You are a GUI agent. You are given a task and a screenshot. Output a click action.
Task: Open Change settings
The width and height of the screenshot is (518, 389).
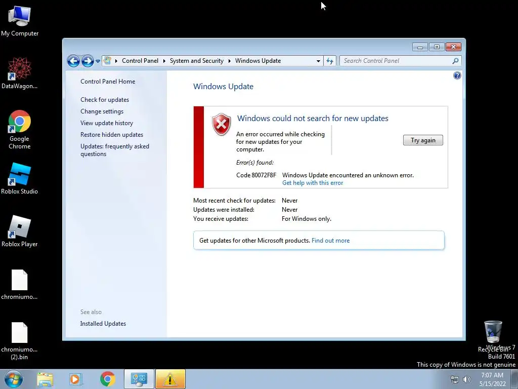point(102,111)
